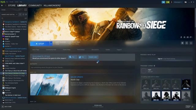
Task: Click HOME in the library sidebar
Action: pyautogui.click(x=3, y=10)
